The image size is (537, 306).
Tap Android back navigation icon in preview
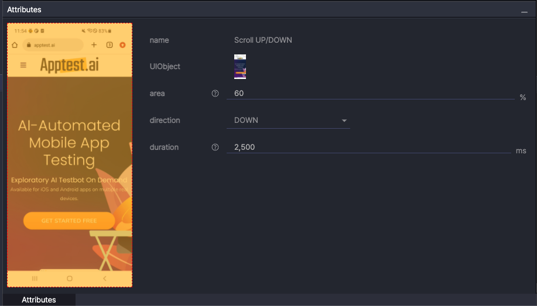tap(105, 279)
